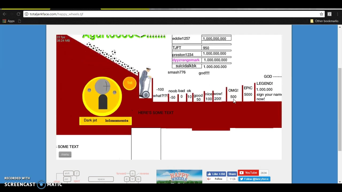Viewport: 342px width, 192px height.
Task: Bookmark this page with the star icon
Action: pyautogui.click(x=321, y=14)
